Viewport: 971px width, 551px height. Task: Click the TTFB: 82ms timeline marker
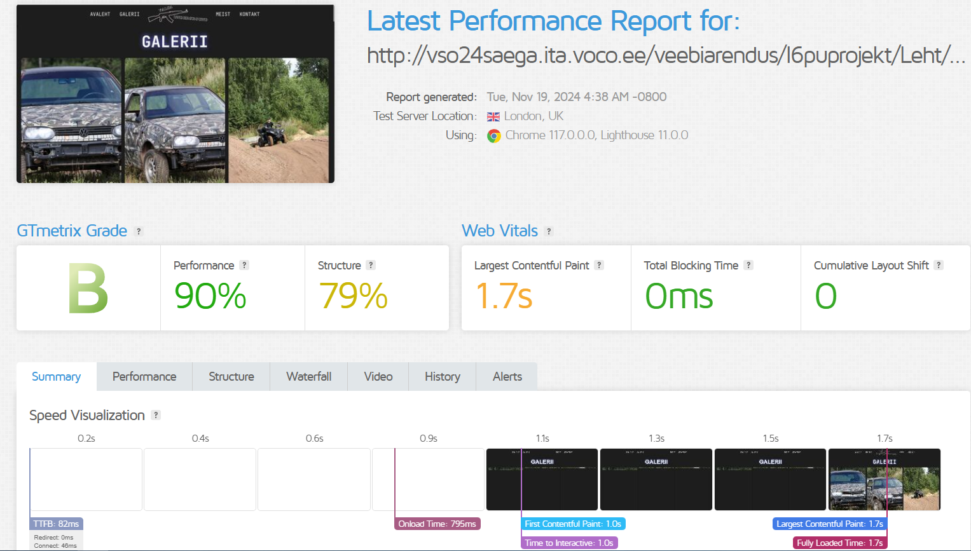(57, 524)
